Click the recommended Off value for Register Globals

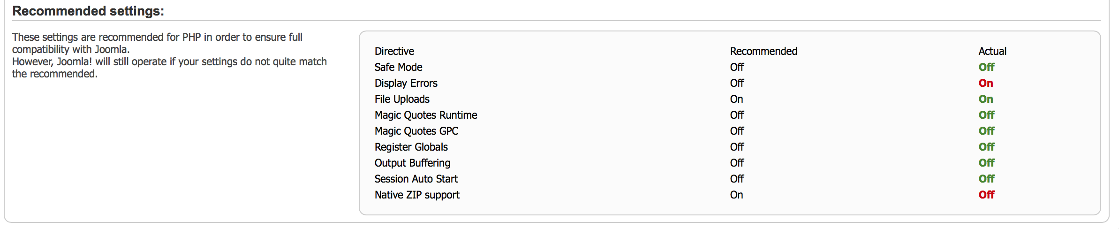(737, 147)
